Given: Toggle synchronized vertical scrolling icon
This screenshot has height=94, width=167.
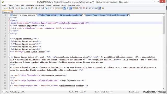Looking at the screenshot, I should tap(57, 8).
